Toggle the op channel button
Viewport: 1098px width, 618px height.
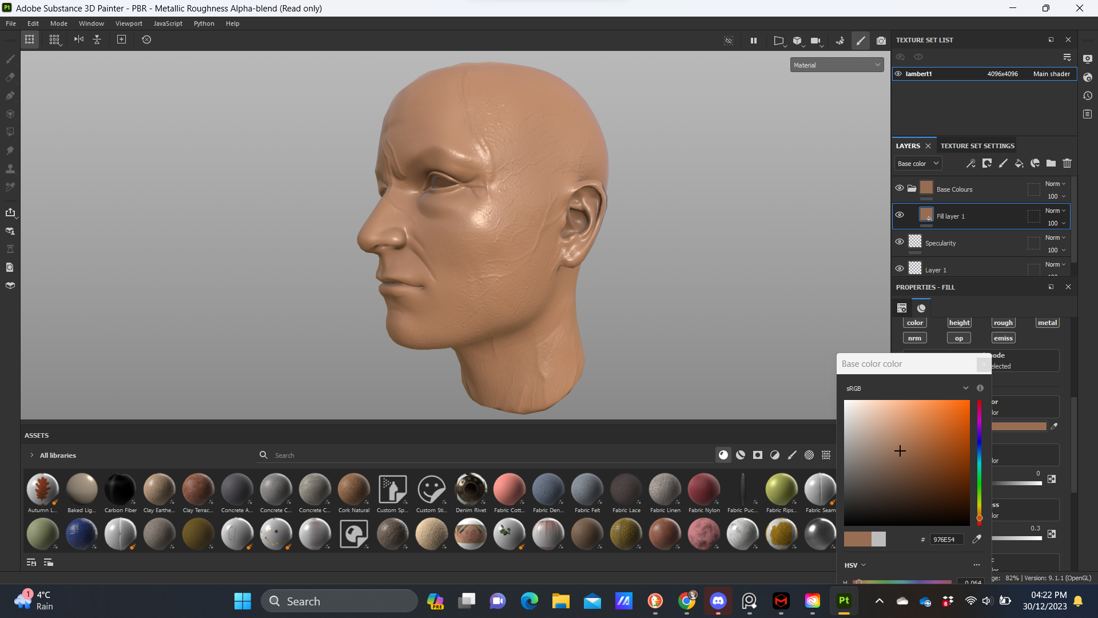[x=959, y=338]
